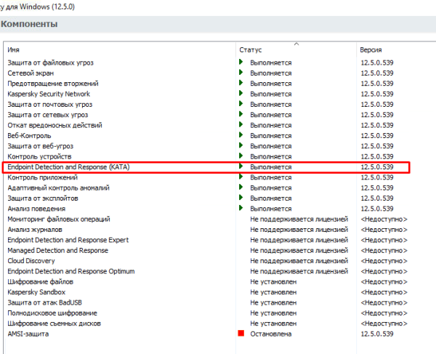The height and width of the screenshot is (354, 436).
Task: Click green running icon for Защита от веб-угроз
Action: 241,145
